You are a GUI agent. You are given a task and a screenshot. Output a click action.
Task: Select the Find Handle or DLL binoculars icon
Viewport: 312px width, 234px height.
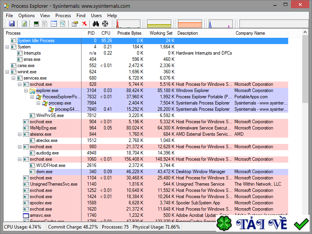click(x=96, y=23)
